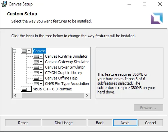Collapse the Canvas tree node
The image size is (168, 132).
pos(14,51)
